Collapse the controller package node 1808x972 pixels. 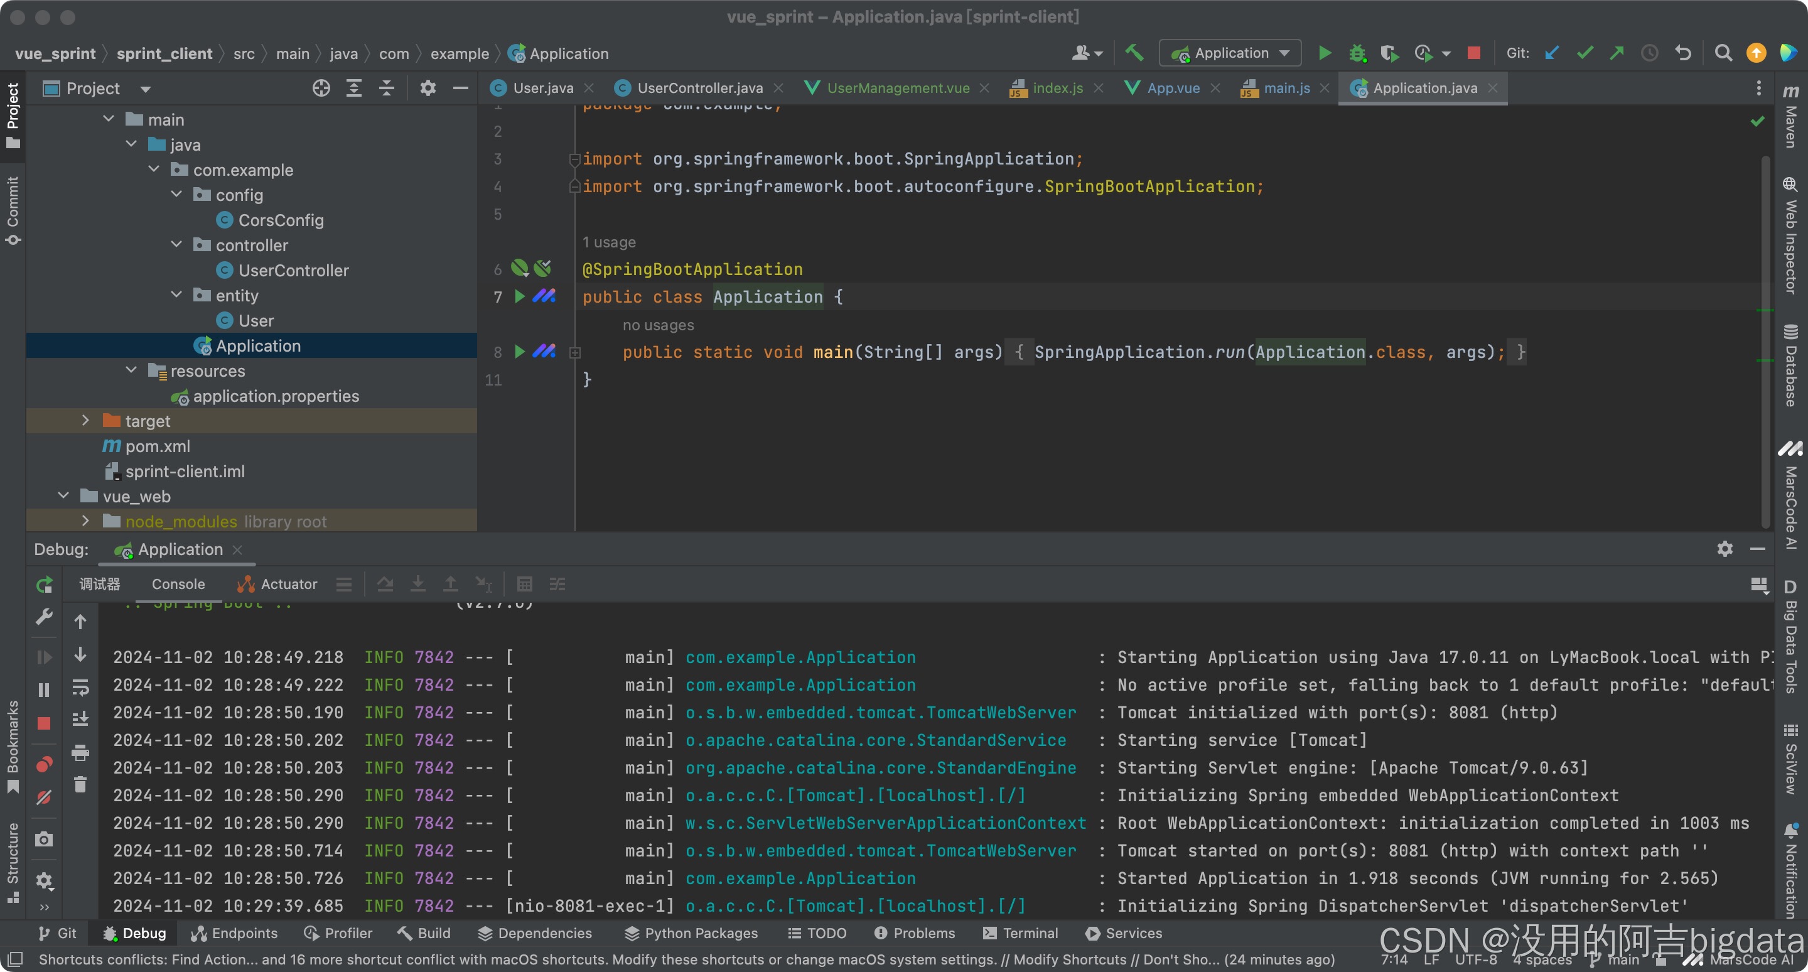[x=177, y=245]
